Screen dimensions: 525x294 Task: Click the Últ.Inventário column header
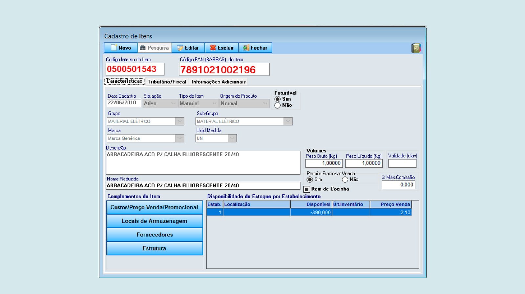351,204
